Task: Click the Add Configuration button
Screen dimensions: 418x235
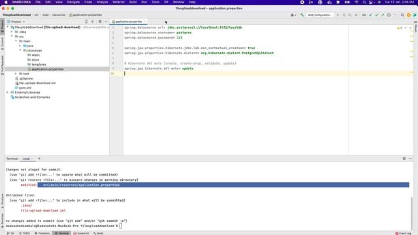Action: point(319,15)
